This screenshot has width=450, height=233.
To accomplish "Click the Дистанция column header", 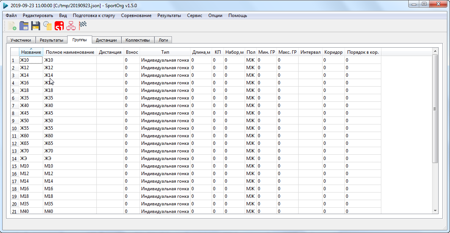I will 110,52.
